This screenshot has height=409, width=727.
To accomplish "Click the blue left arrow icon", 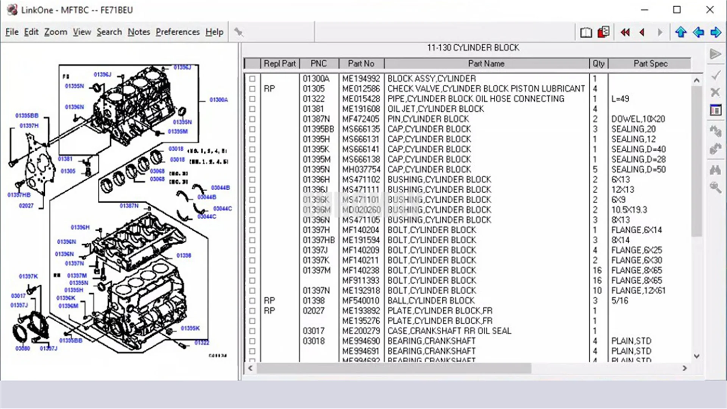I will point(698,33).
